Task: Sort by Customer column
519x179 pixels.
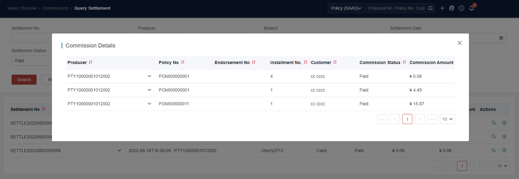Action: (x=335, y=62)
